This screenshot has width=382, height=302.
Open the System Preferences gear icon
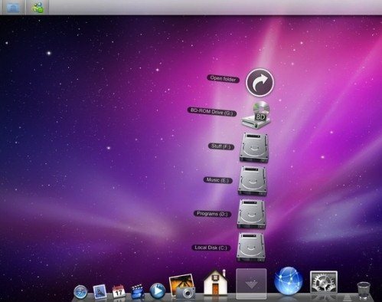point(324,282)
